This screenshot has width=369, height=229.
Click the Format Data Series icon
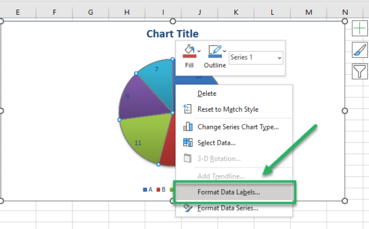pyautogui.click(x=188, y=208)
